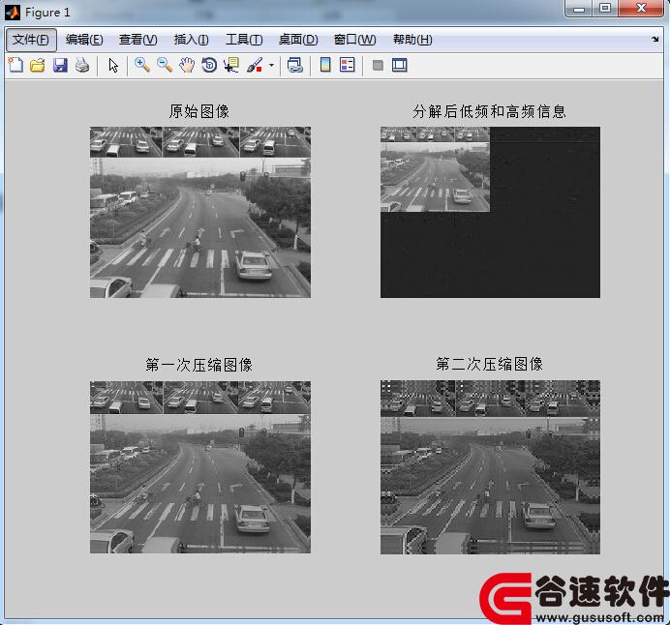Select the Data Cursor tool
This screenshot has height=625, width=670.
point(231,66)
